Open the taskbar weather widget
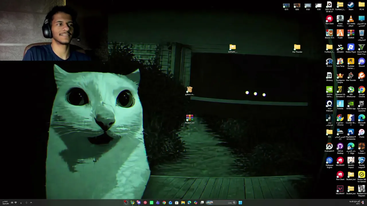367x206 pixels. point(357,202)
